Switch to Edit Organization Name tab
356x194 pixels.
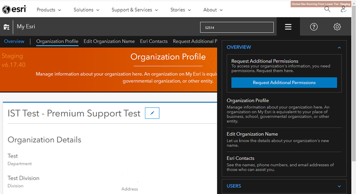click(x=109, y=42)
